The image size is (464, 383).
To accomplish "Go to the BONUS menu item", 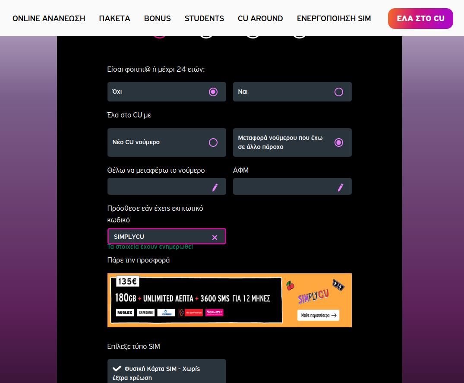I will tap(157, 19).
